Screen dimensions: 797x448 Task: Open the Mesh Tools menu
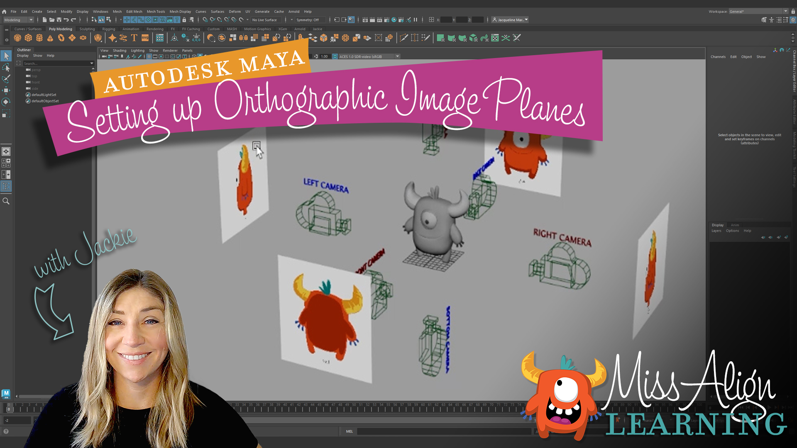156,12
